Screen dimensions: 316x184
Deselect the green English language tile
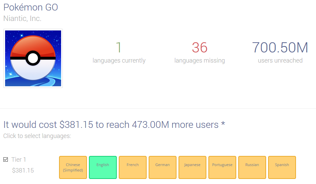point(103,167)
